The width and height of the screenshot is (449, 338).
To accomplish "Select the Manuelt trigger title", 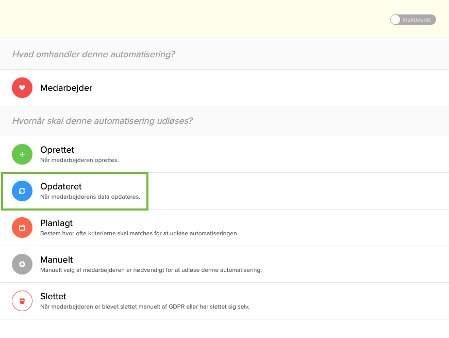I will (57, 260).
